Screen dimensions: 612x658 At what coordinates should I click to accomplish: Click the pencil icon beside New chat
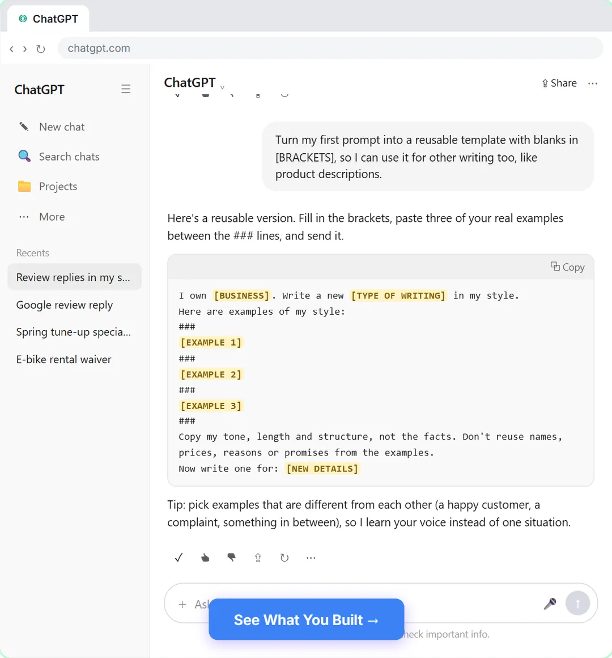click(x=24, y=126)
